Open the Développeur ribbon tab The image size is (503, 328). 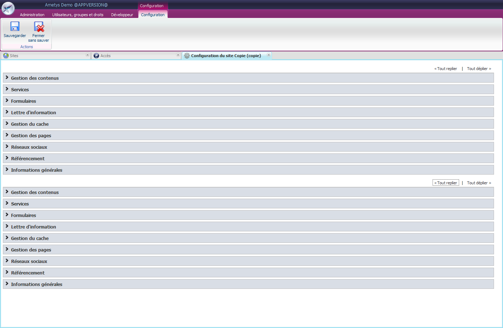[122, 15]
